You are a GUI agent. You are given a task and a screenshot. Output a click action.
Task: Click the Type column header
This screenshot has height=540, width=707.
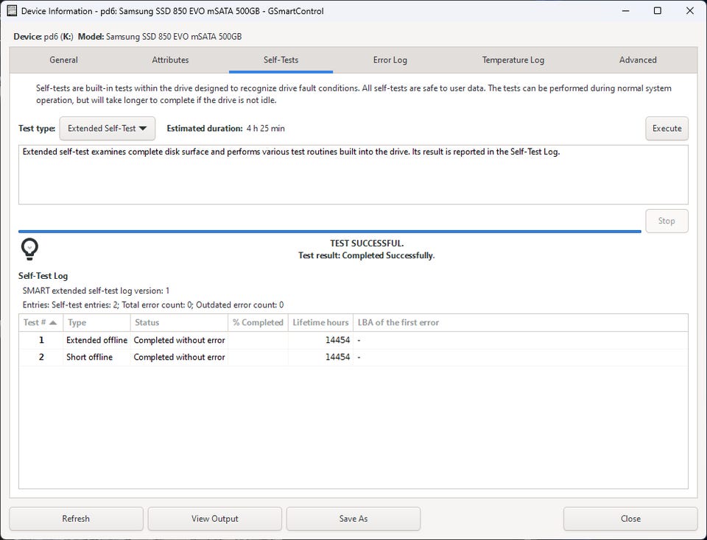coord(97,322)
